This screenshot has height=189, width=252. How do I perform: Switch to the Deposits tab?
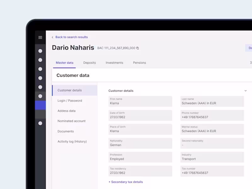pos(89,63)
